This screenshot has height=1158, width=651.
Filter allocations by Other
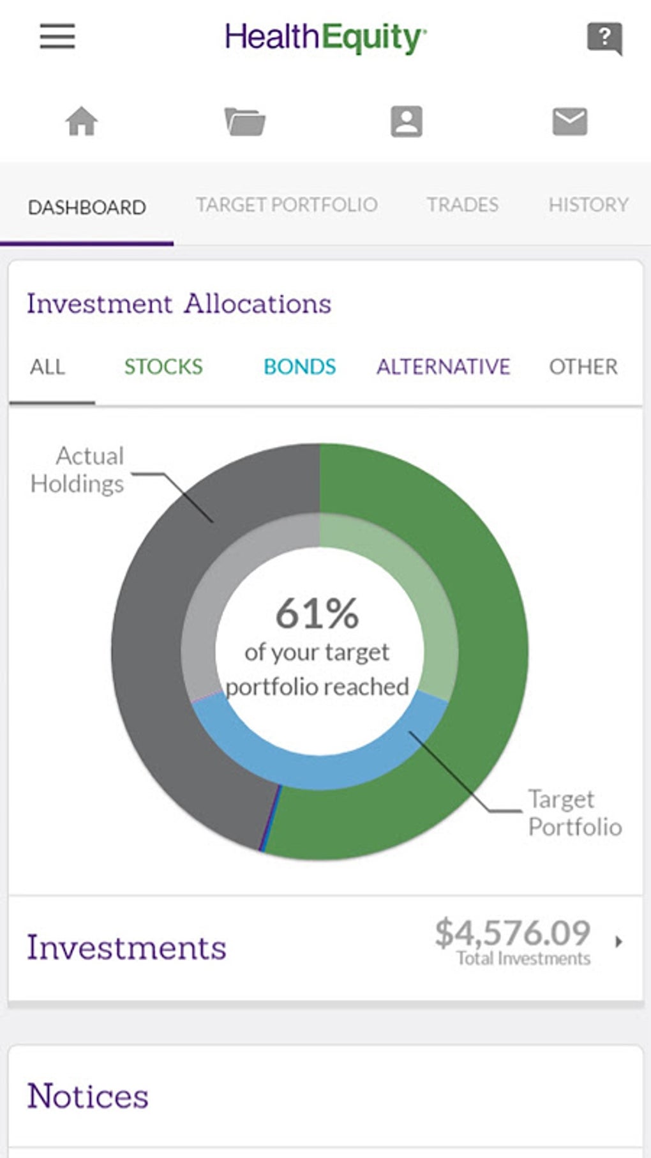[583, 367]
